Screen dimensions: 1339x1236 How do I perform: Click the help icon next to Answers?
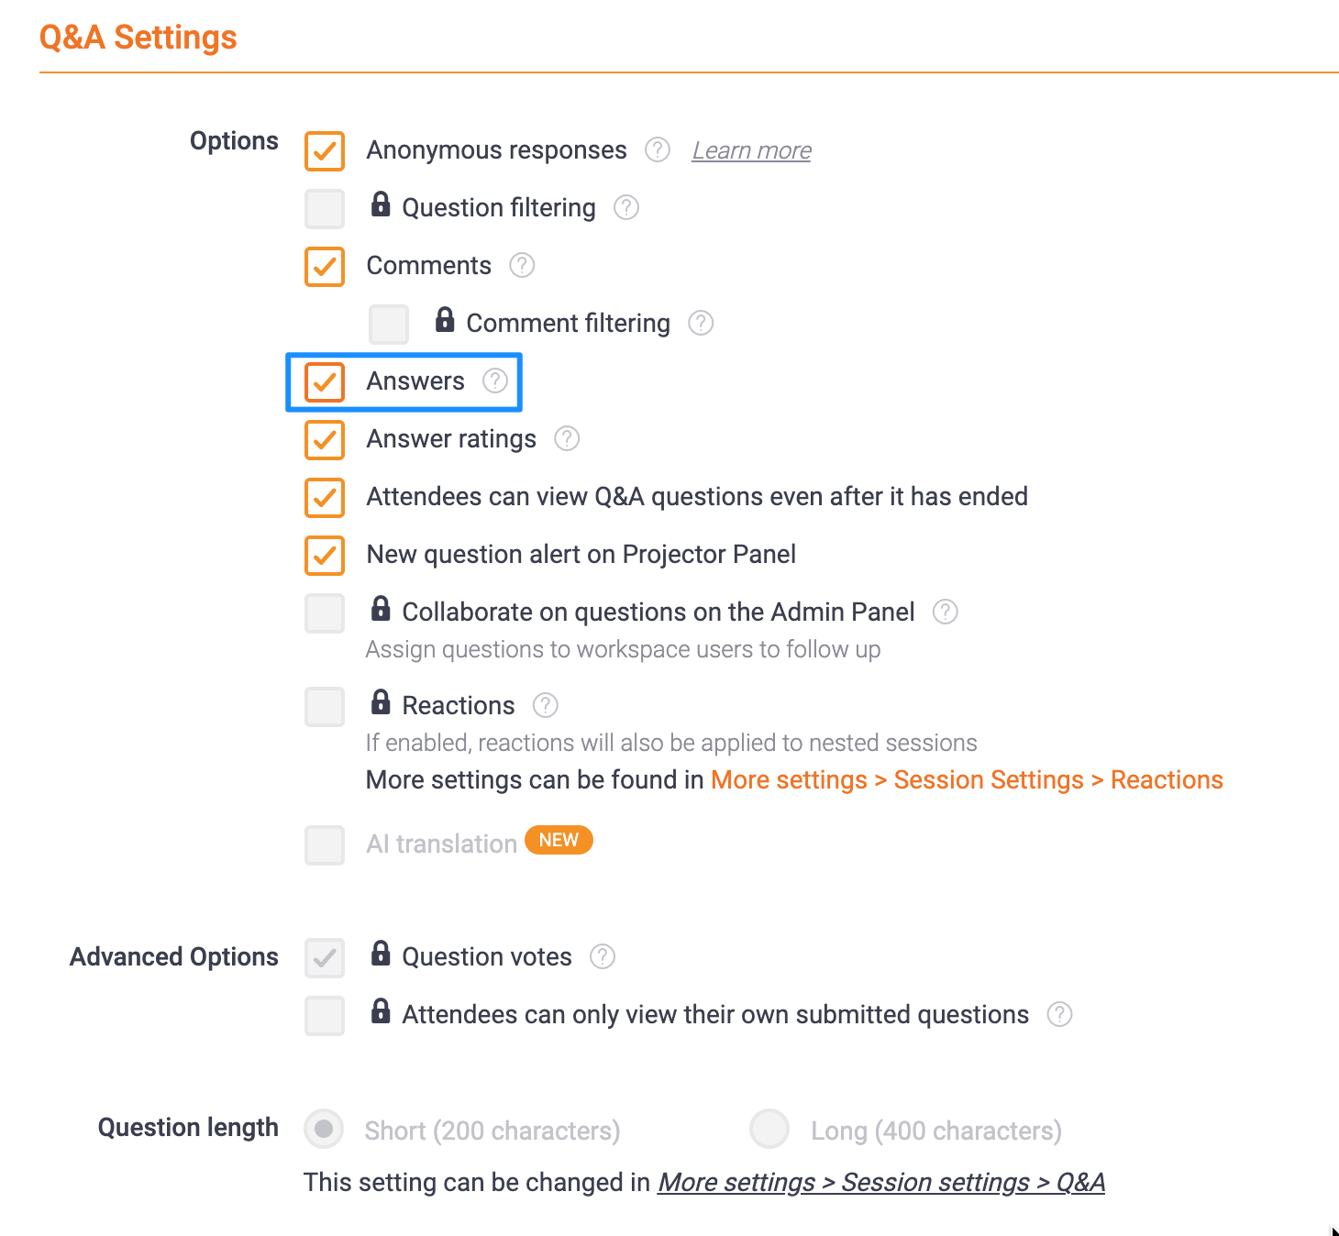(494, 381)
